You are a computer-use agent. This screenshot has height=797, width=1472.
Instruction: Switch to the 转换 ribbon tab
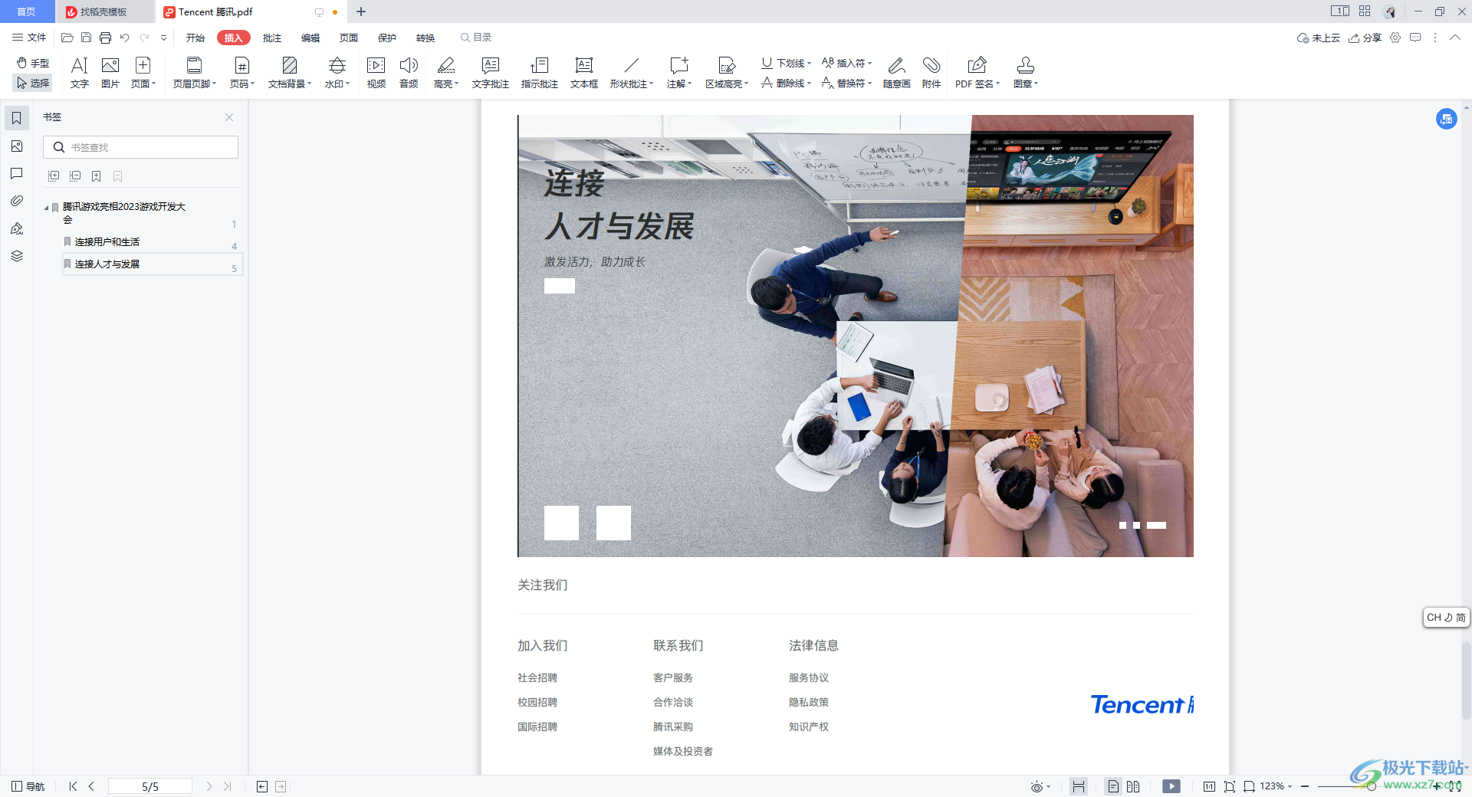(x=426, y=38)
